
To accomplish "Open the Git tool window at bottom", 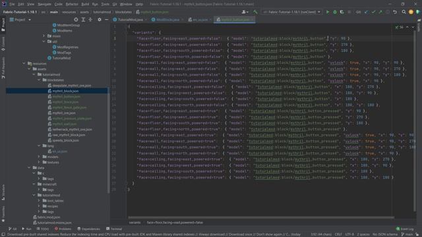I will tap(13, 229).
